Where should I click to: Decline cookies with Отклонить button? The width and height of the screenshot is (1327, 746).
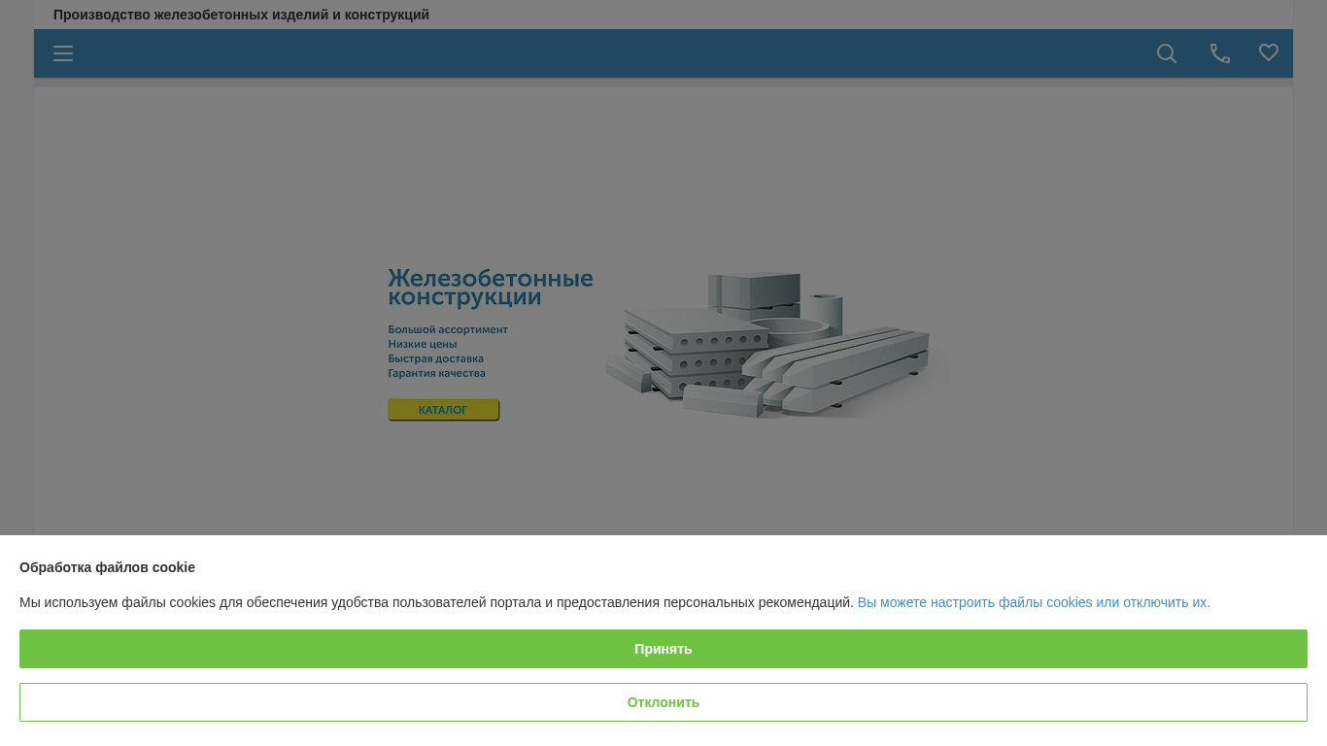pos(663,702)
